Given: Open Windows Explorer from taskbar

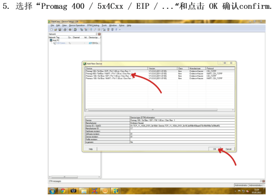Looking at the screenshot, I should pyautogui.click(x=84, y=191).
